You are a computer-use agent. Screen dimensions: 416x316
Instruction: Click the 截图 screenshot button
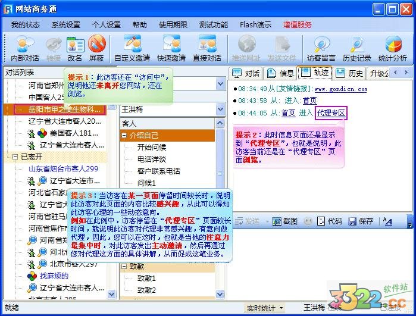click(x=285, y=221)
